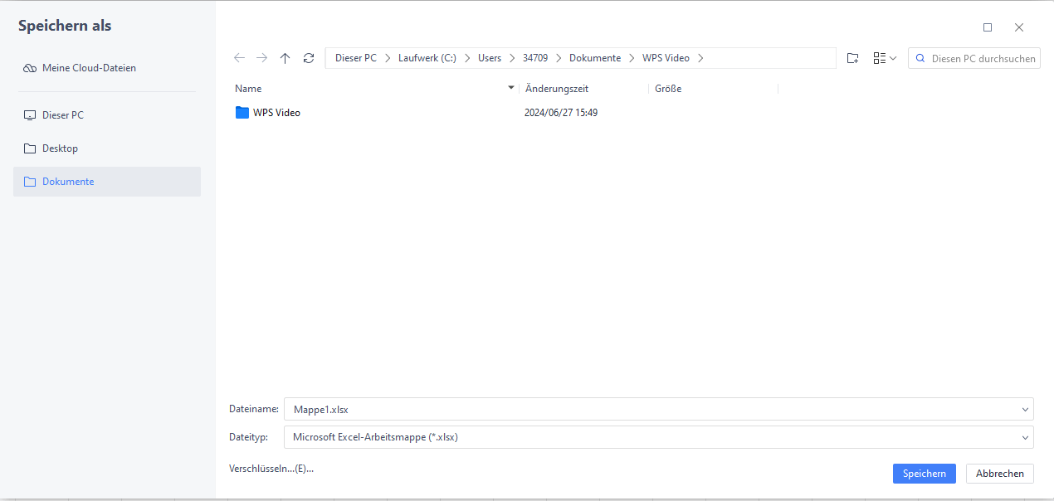Image resolution: width=1054 pixels, height=501 pixels.
Task: Click the Desktop folder icon in sidebar
Action: [31, 148]
